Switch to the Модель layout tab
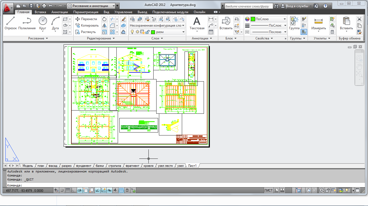Screen dimensions: 368x206 click(27, 166)
